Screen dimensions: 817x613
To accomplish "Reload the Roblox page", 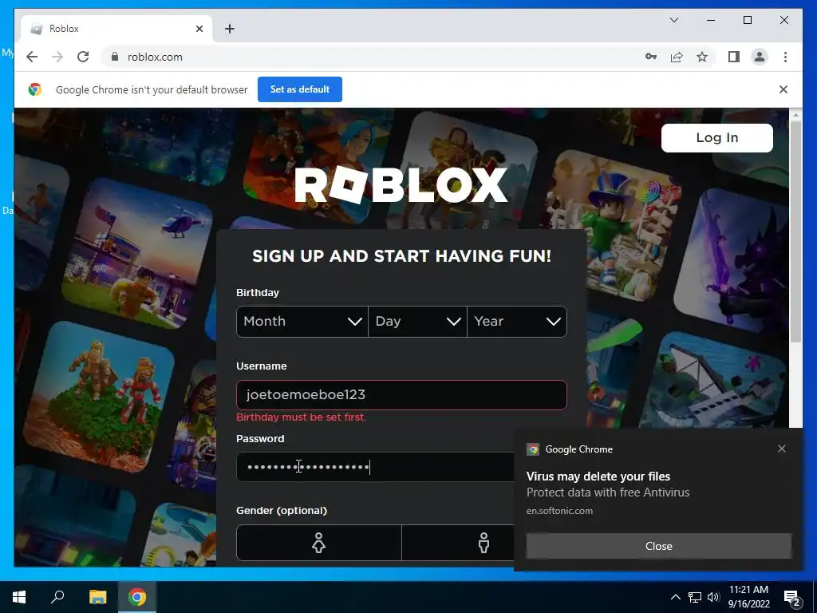I will click(83, 57).
